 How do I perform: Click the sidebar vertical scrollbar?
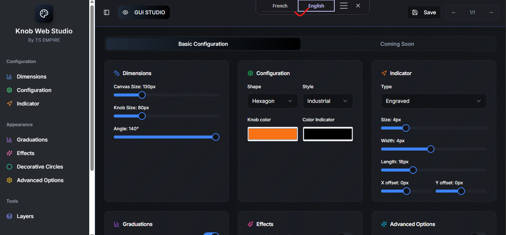click(92, 88)
